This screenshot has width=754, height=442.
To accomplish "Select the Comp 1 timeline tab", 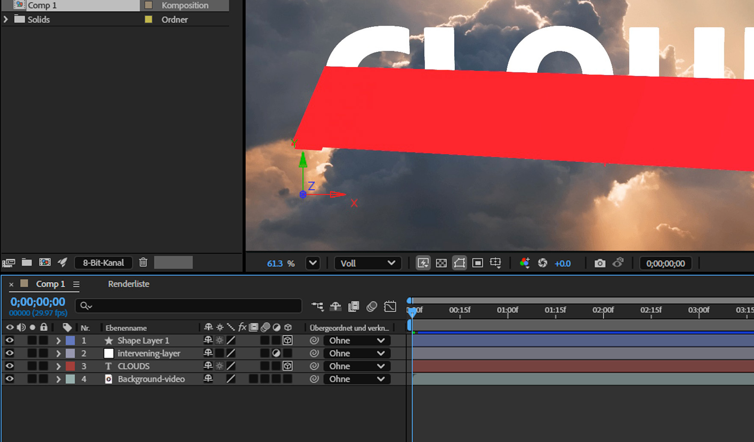I will 50,283.
